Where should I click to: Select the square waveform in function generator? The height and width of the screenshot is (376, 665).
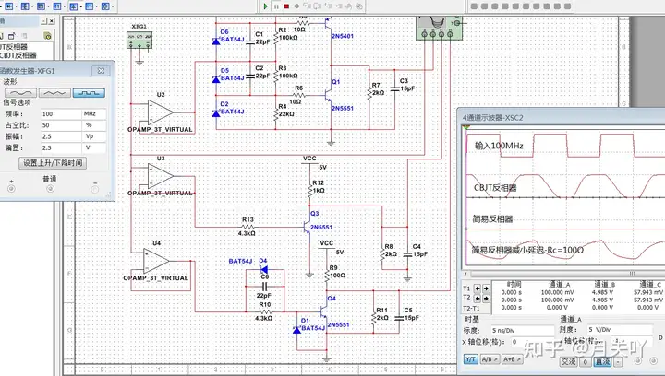tap(89, 93)
